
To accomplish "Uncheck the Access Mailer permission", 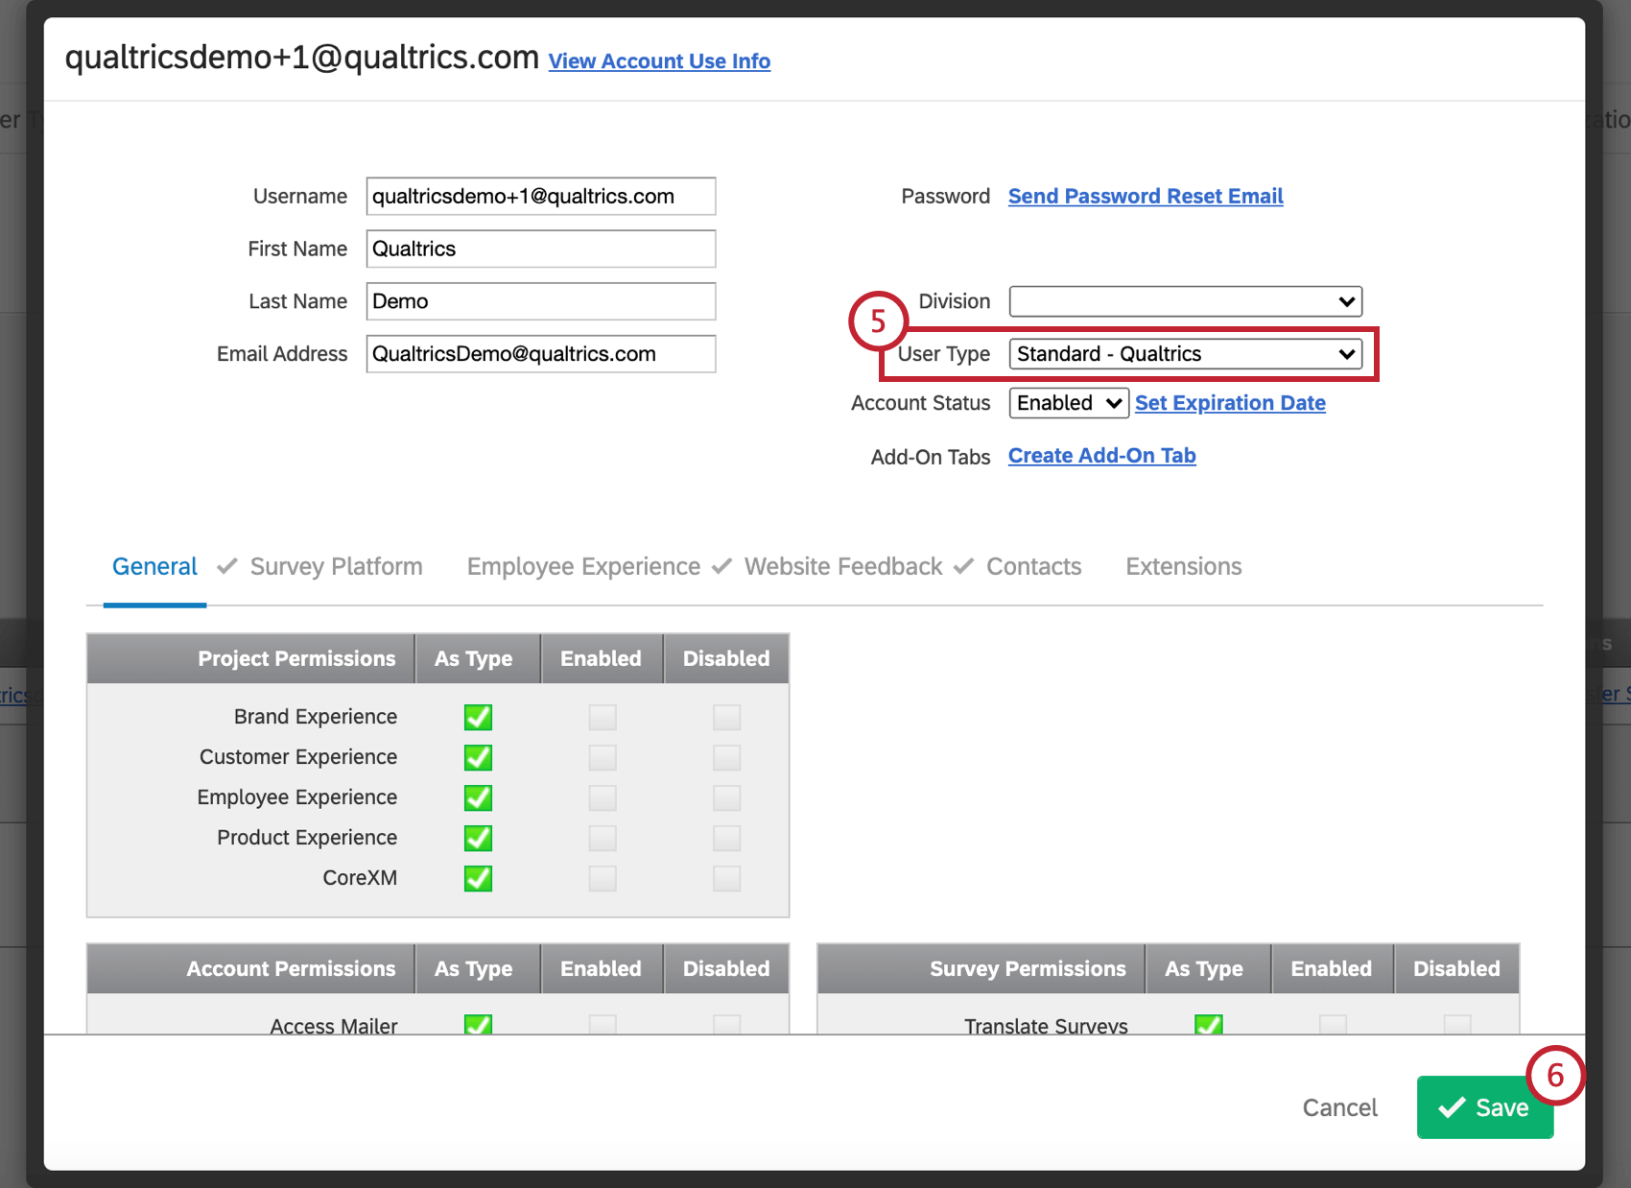I will (477, 1025).
